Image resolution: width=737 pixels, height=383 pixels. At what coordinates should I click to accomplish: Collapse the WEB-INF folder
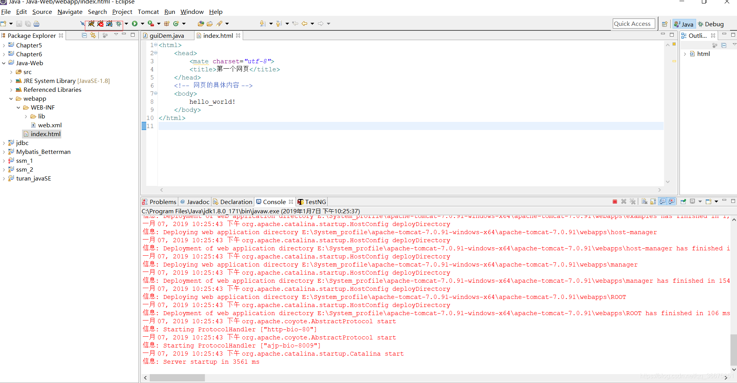click(x=19, y=108)
